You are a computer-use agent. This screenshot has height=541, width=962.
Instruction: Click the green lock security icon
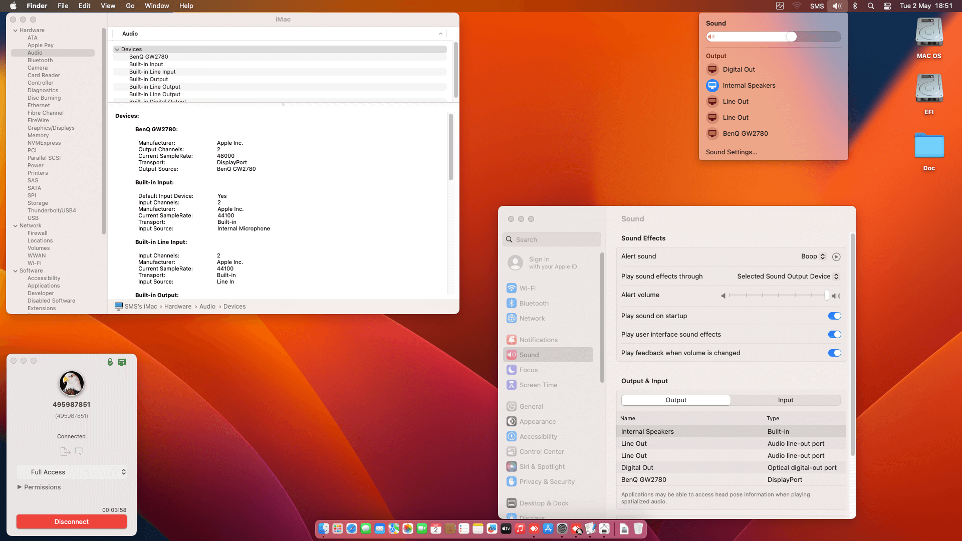click(110, 362)
